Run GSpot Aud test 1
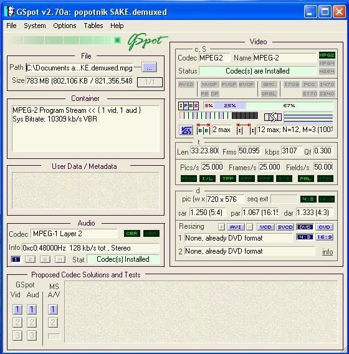The height and width of the screenshot is (354, 349). [32, 309]
